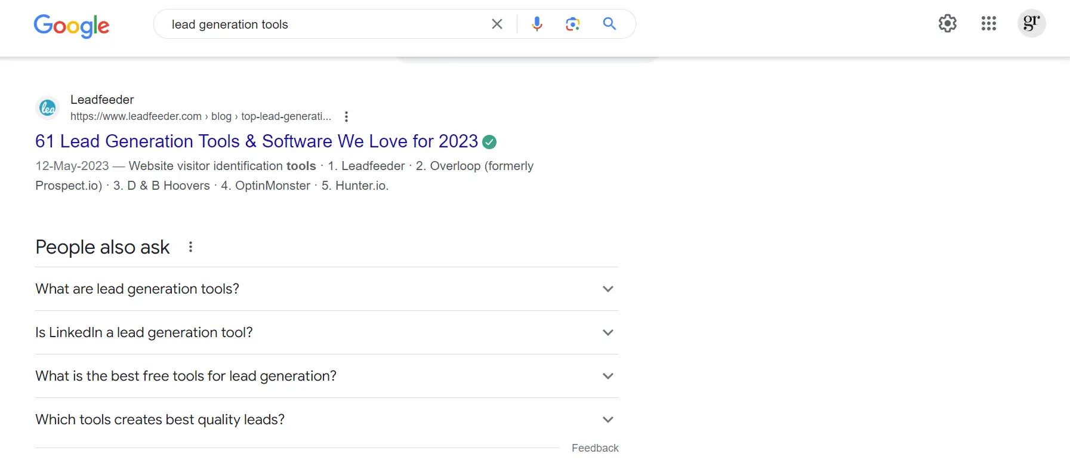
Task: Focus the search box with "lead generation tools"
Action: coord(322,24)
